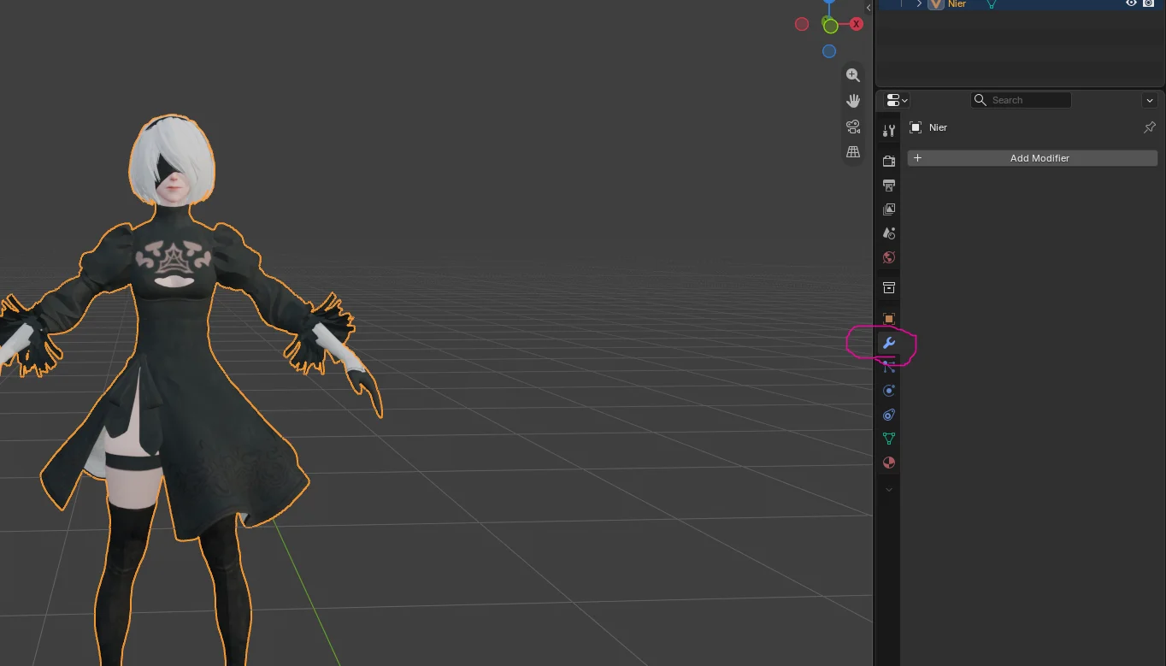Open the World properties tab
The image size is (1166, 666).
click(x=889, y=257)
